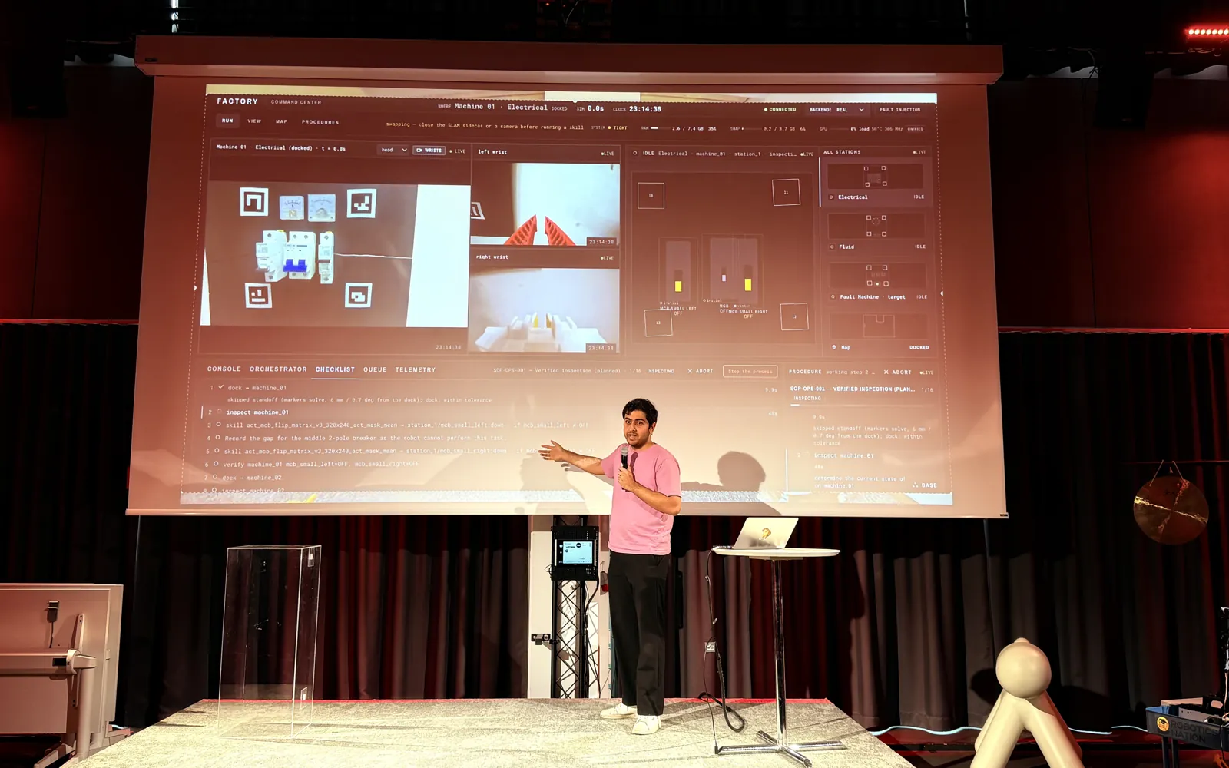1229x768 pixels.
Task: Select the Fluid station card
Action: [x=876, y=232]
